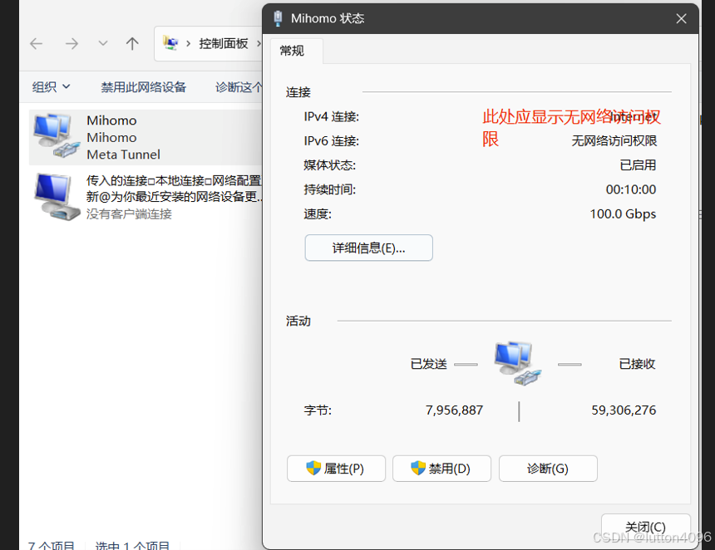
Task: Select the 传入的连接 adapter icon
Action: (x=57, y=197)
